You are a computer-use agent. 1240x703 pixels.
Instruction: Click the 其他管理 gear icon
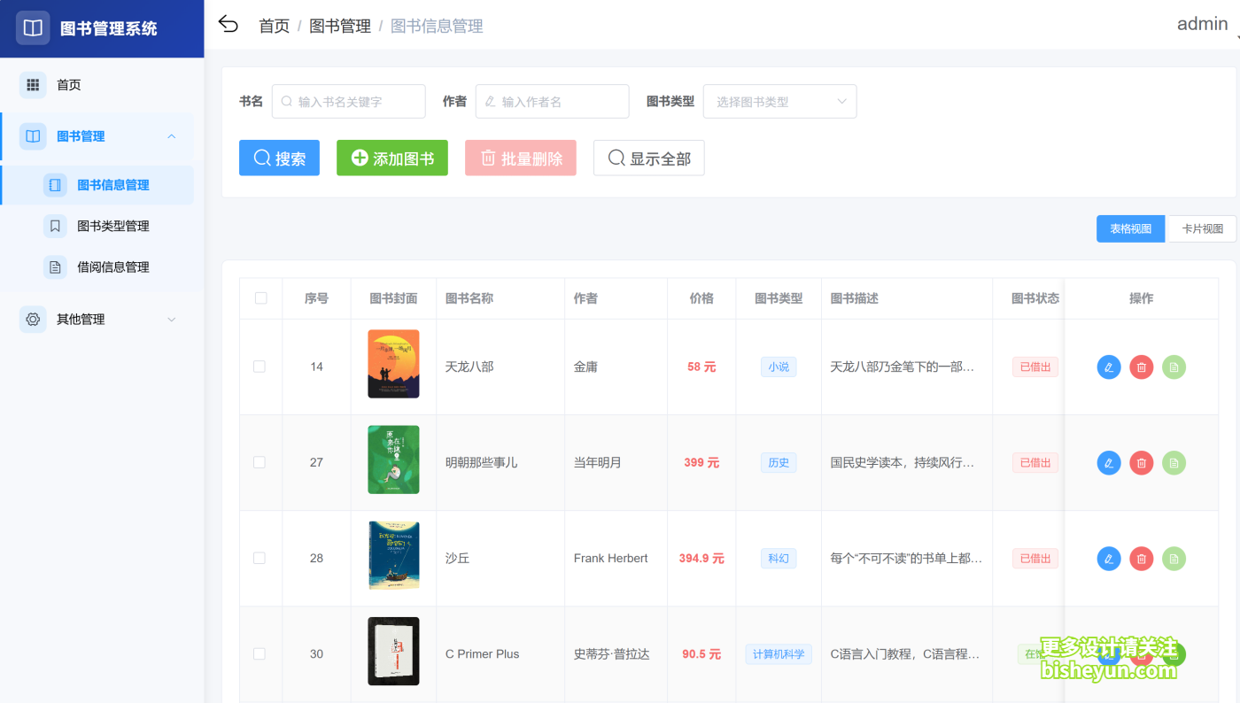[x=32, y=319]
